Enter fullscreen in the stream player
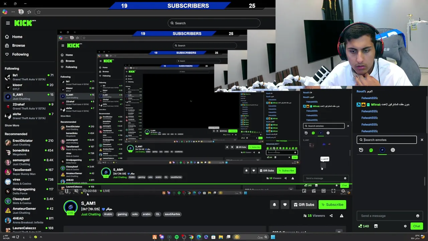The width and height of the screenshot is (428, 241). 333,191
